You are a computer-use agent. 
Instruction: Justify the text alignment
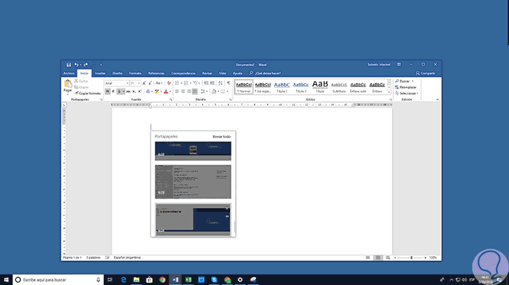point(195,91)
